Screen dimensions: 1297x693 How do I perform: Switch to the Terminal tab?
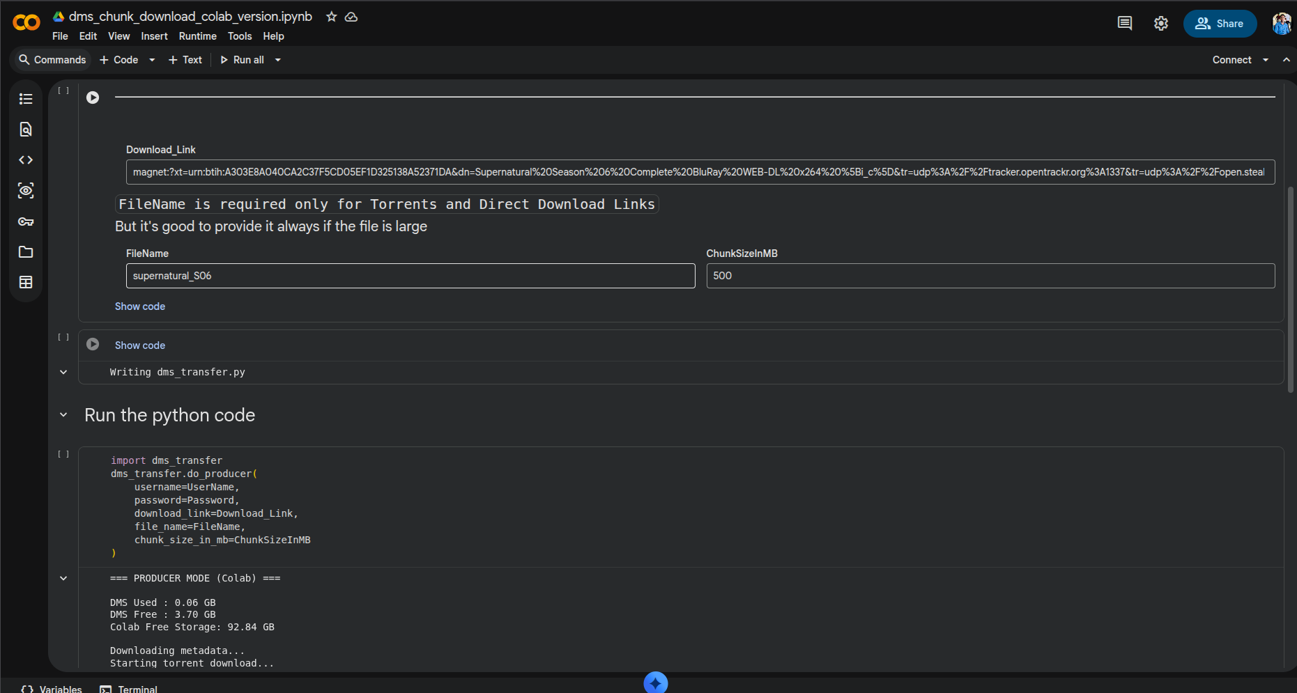(x=128, y=688)
